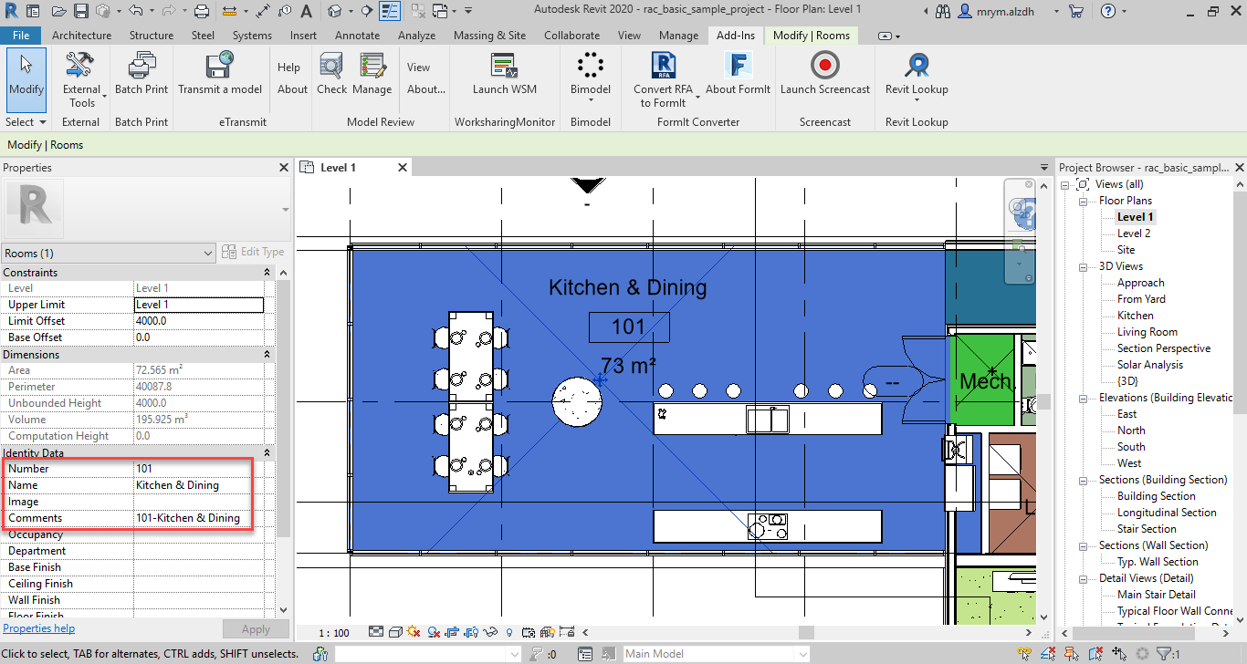Click the Save icon in quick access toolbar
Viewport: 1247px width, 664px height.
[80, 12]
